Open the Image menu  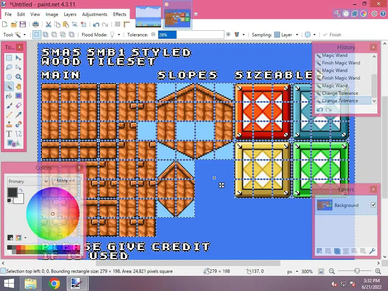point(52,14)
